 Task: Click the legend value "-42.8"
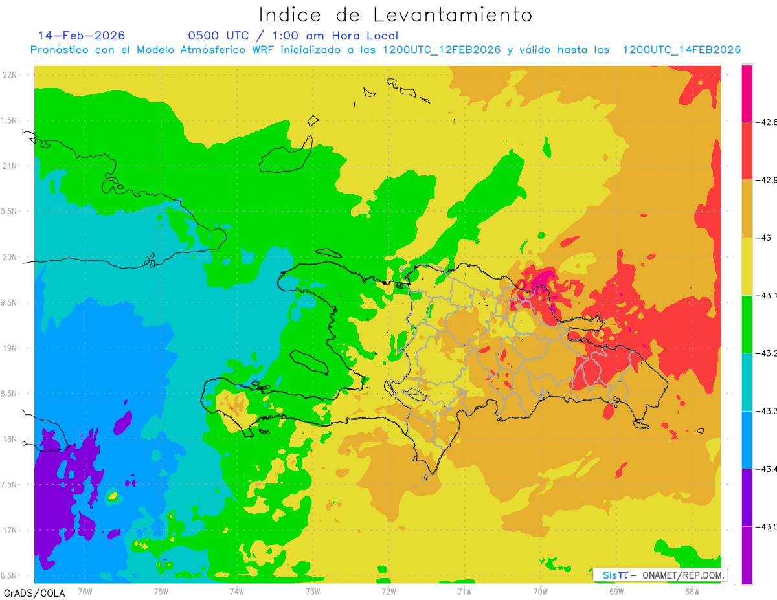(x=766, y=122)
